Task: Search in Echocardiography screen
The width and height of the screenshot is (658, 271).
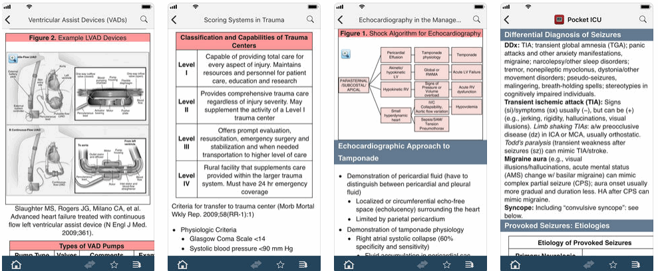Action: click(476, 19)
